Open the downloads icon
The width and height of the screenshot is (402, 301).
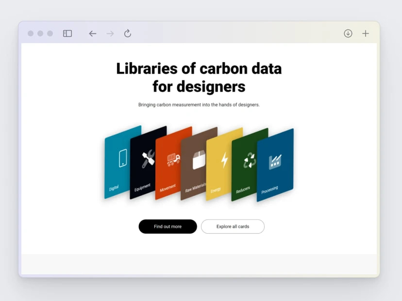click(348, 33)
